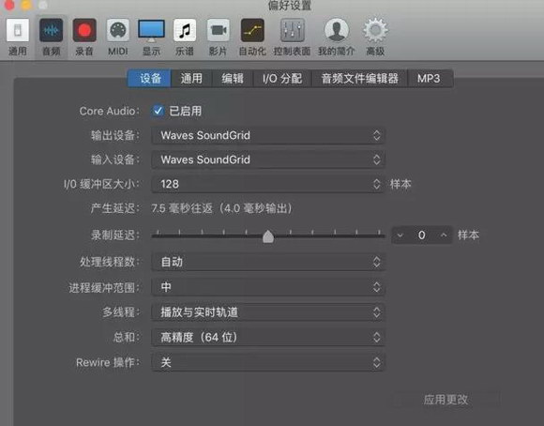
Task: Expand the I/O 缓冲区大小 128 dropdown
Action: click(268, 184)
